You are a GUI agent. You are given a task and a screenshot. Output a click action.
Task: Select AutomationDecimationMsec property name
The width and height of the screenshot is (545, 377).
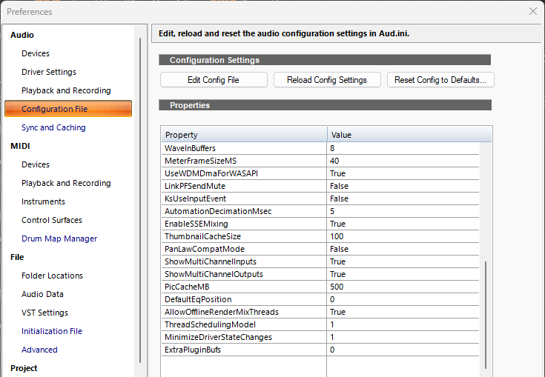click(x=218, y=211)
